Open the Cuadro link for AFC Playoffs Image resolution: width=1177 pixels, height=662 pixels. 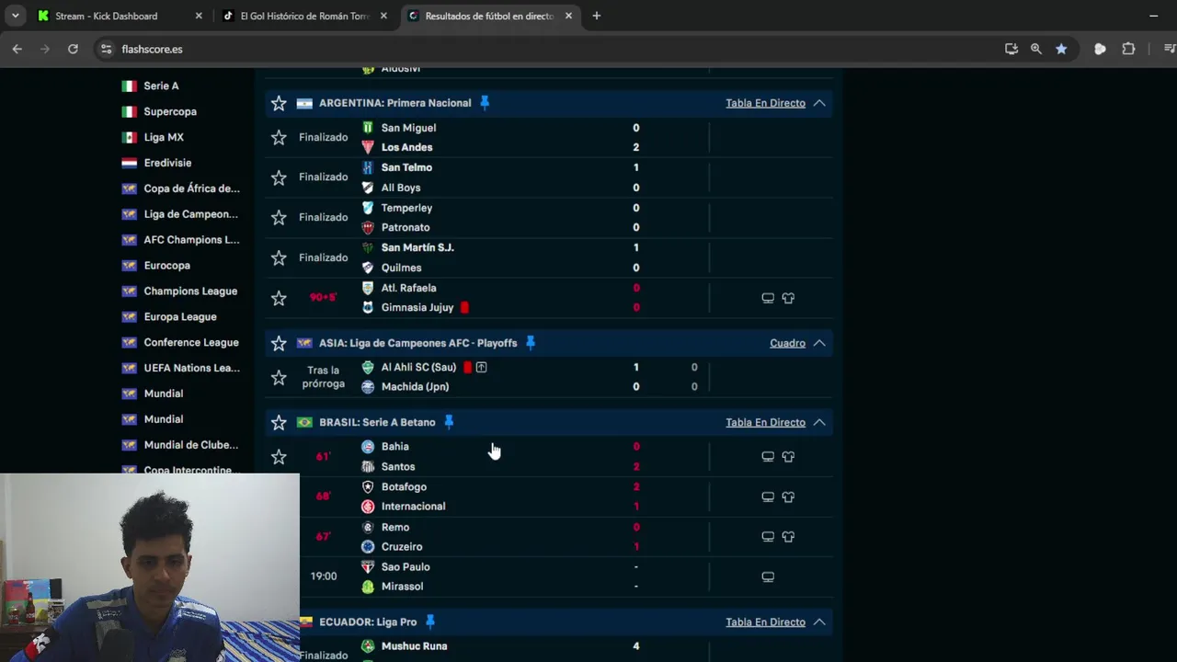(x=787, y=343)
